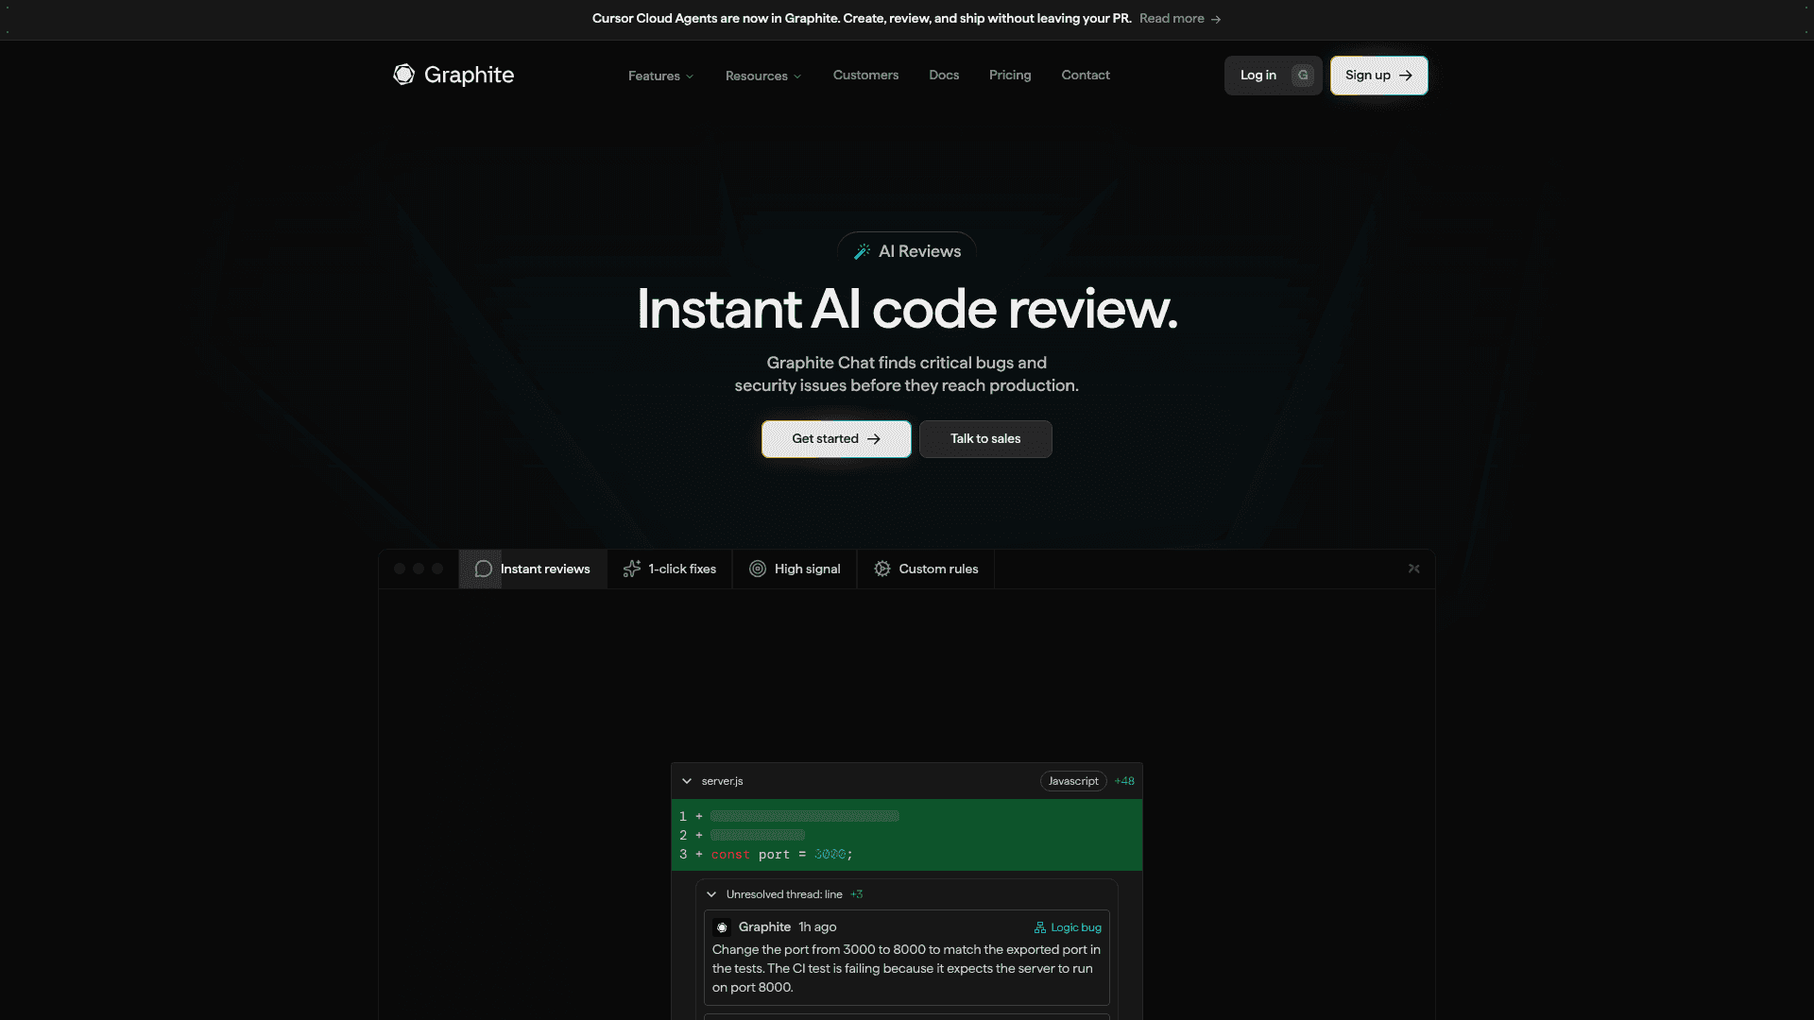This screenshot has width=1814, height=1020.
Task: Click the magic wand AI Reviews icon
Action: coord(862,251)
